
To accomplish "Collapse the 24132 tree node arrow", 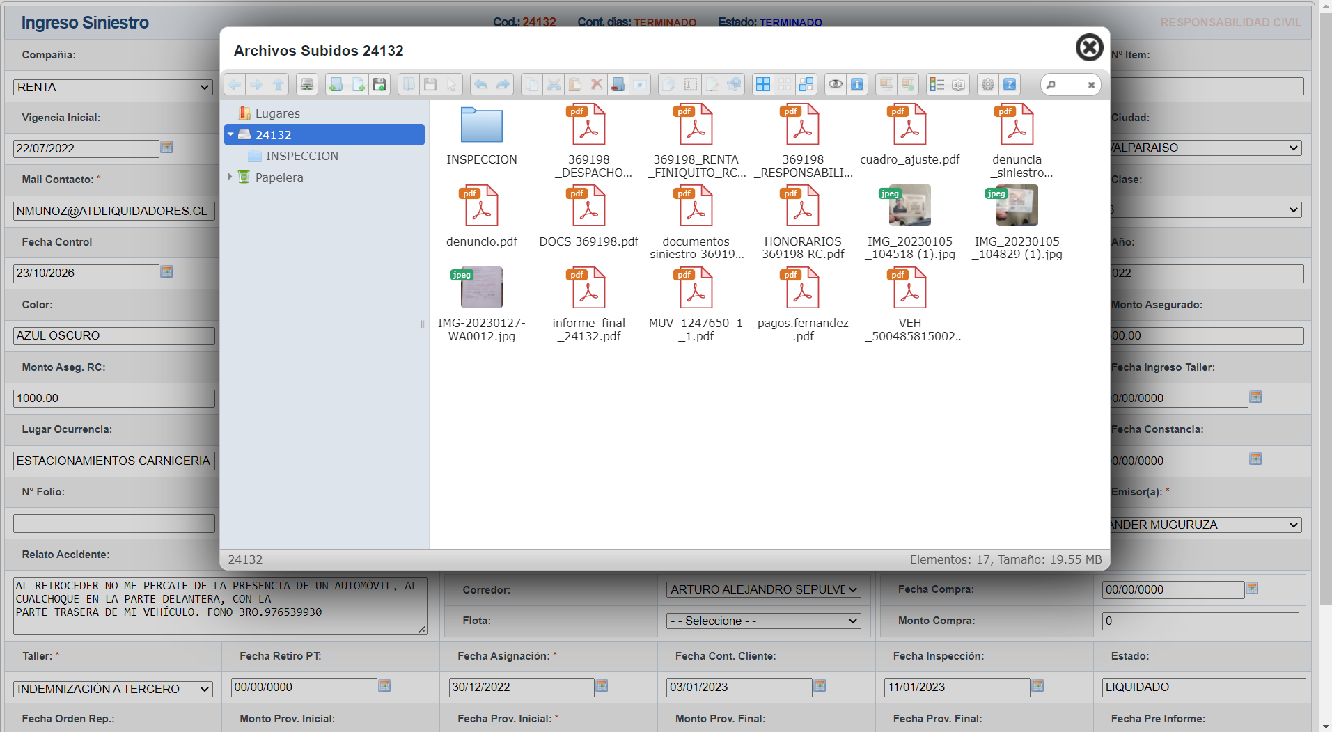I will (230, 135).
